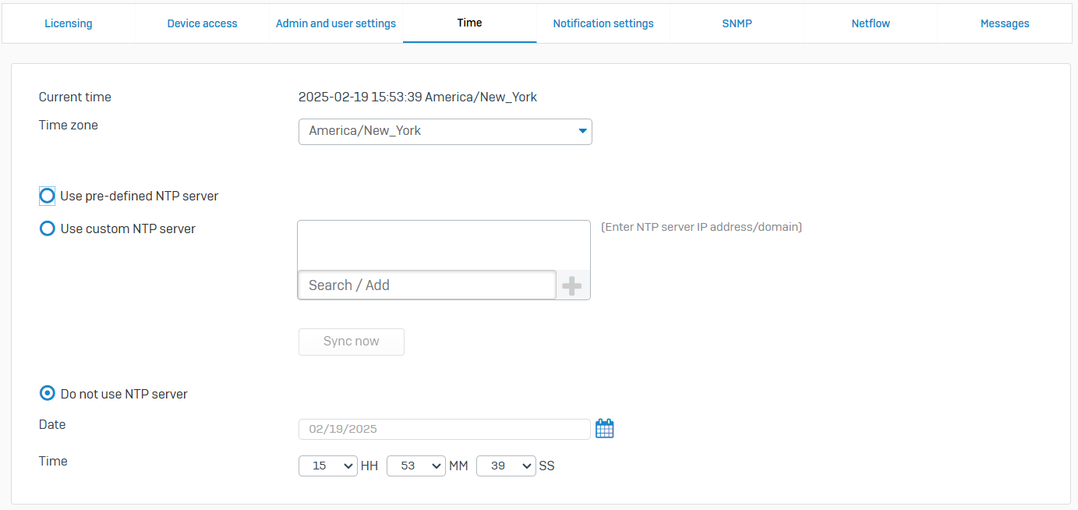
Task: Switch to the SNMP tab
Action: click(737, 24)
